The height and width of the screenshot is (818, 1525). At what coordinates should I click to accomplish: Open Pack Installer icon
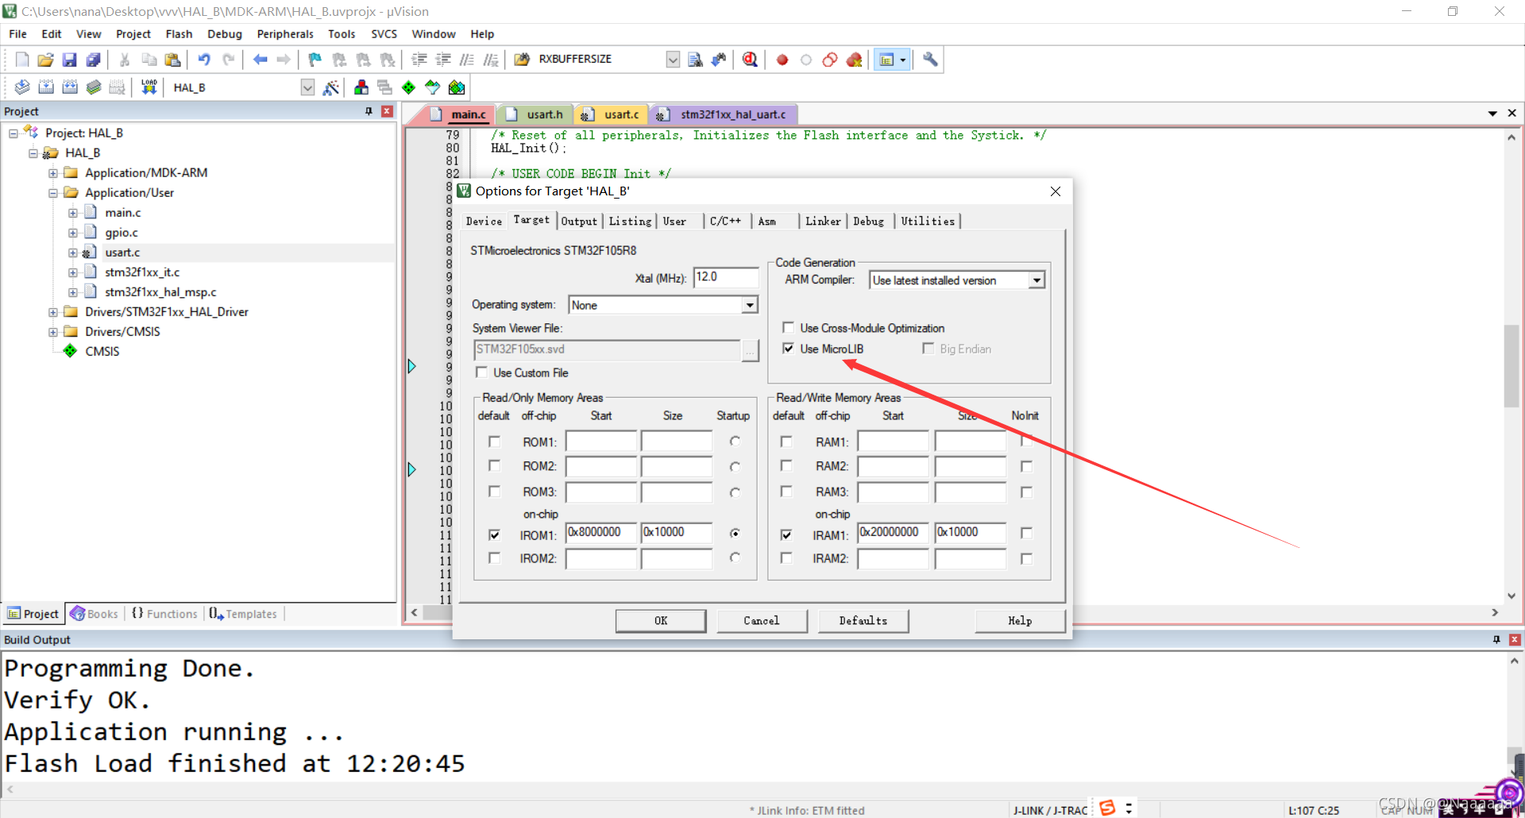tap(457, 87)
